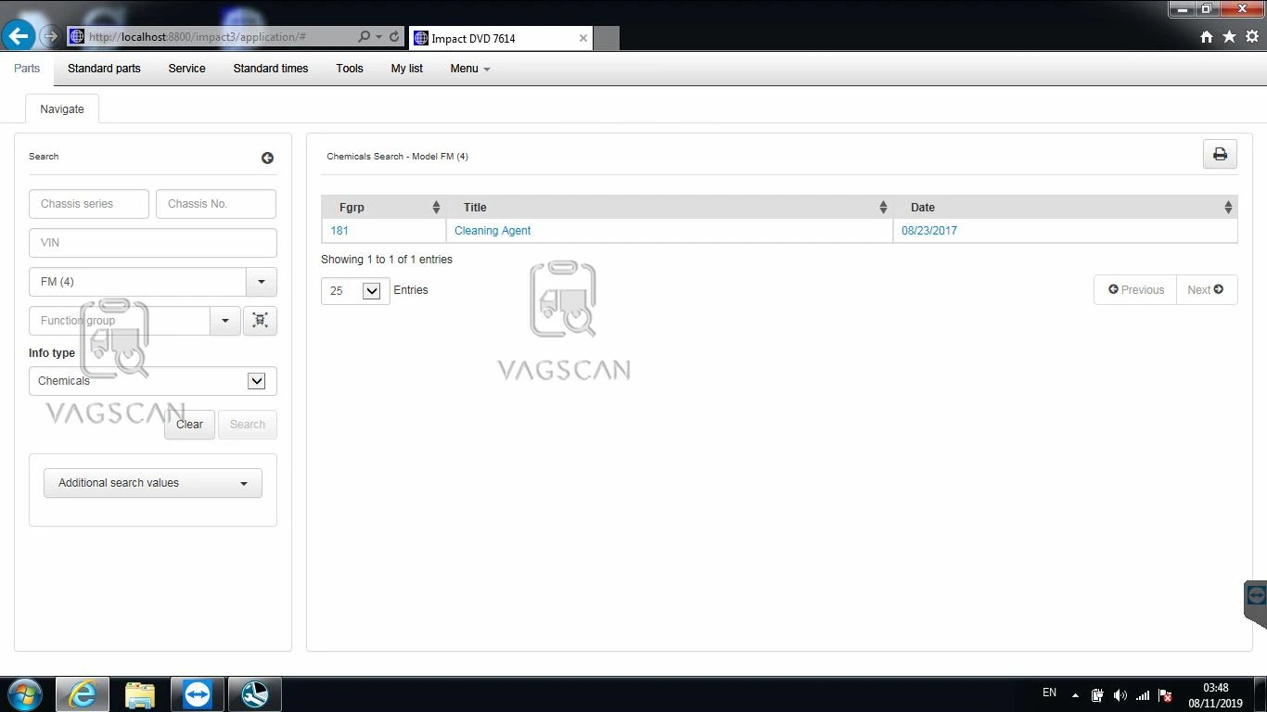Open the Cleaning Agent link
The width and height of the screenshot is (1267, 712).
pos(493,231)
